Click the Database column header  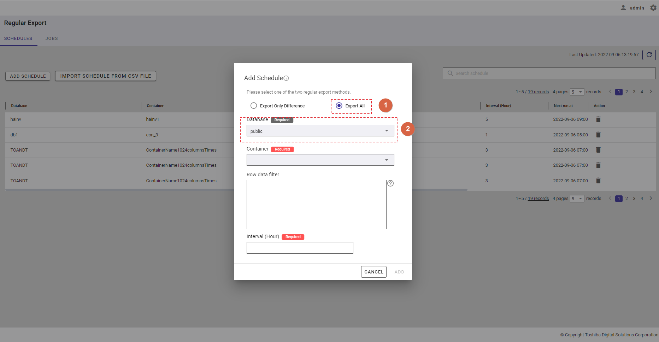[19, 106]
